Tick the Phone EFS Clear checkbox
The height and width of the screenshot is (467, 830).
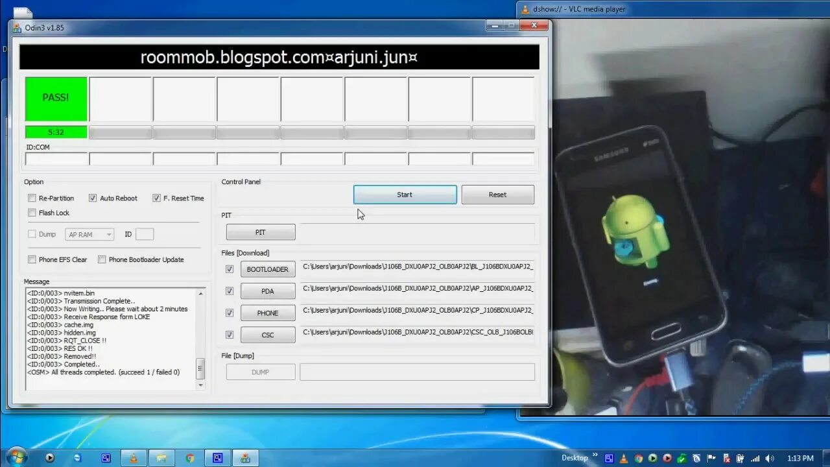click(x=32, y=259)
